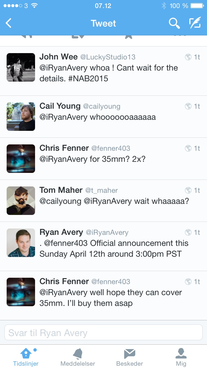Open Chris Fenner's '35mm? 2x?' tweet
The image size is (207, 369).
pyautogui.click(x=104, y=159)
